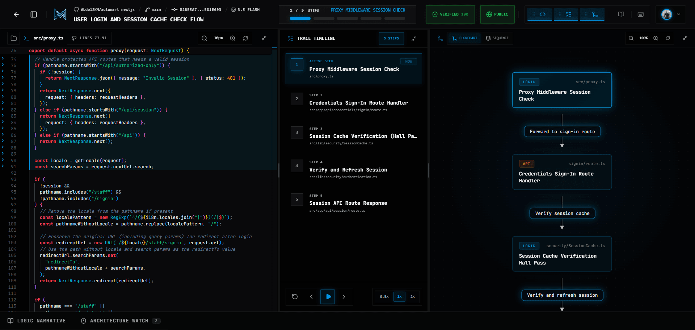The height and width of the screenshot is (330, 695).
Task: Select the Session Cache Verification Hall Pass node
Action: 562,254
